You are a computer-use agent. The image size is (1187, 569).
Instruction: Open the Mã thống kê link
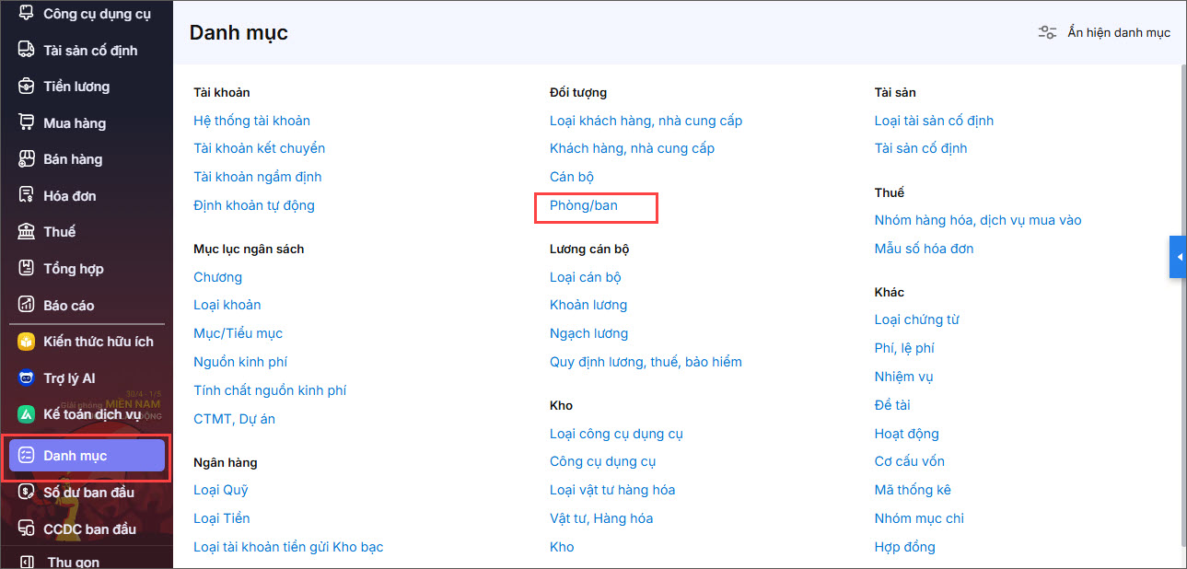tap(913, 490)
